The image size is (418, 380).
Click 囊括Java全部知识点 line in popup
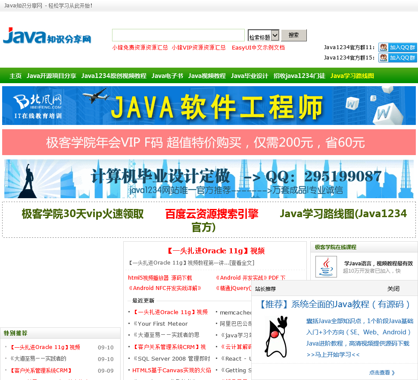click(360, 321)
